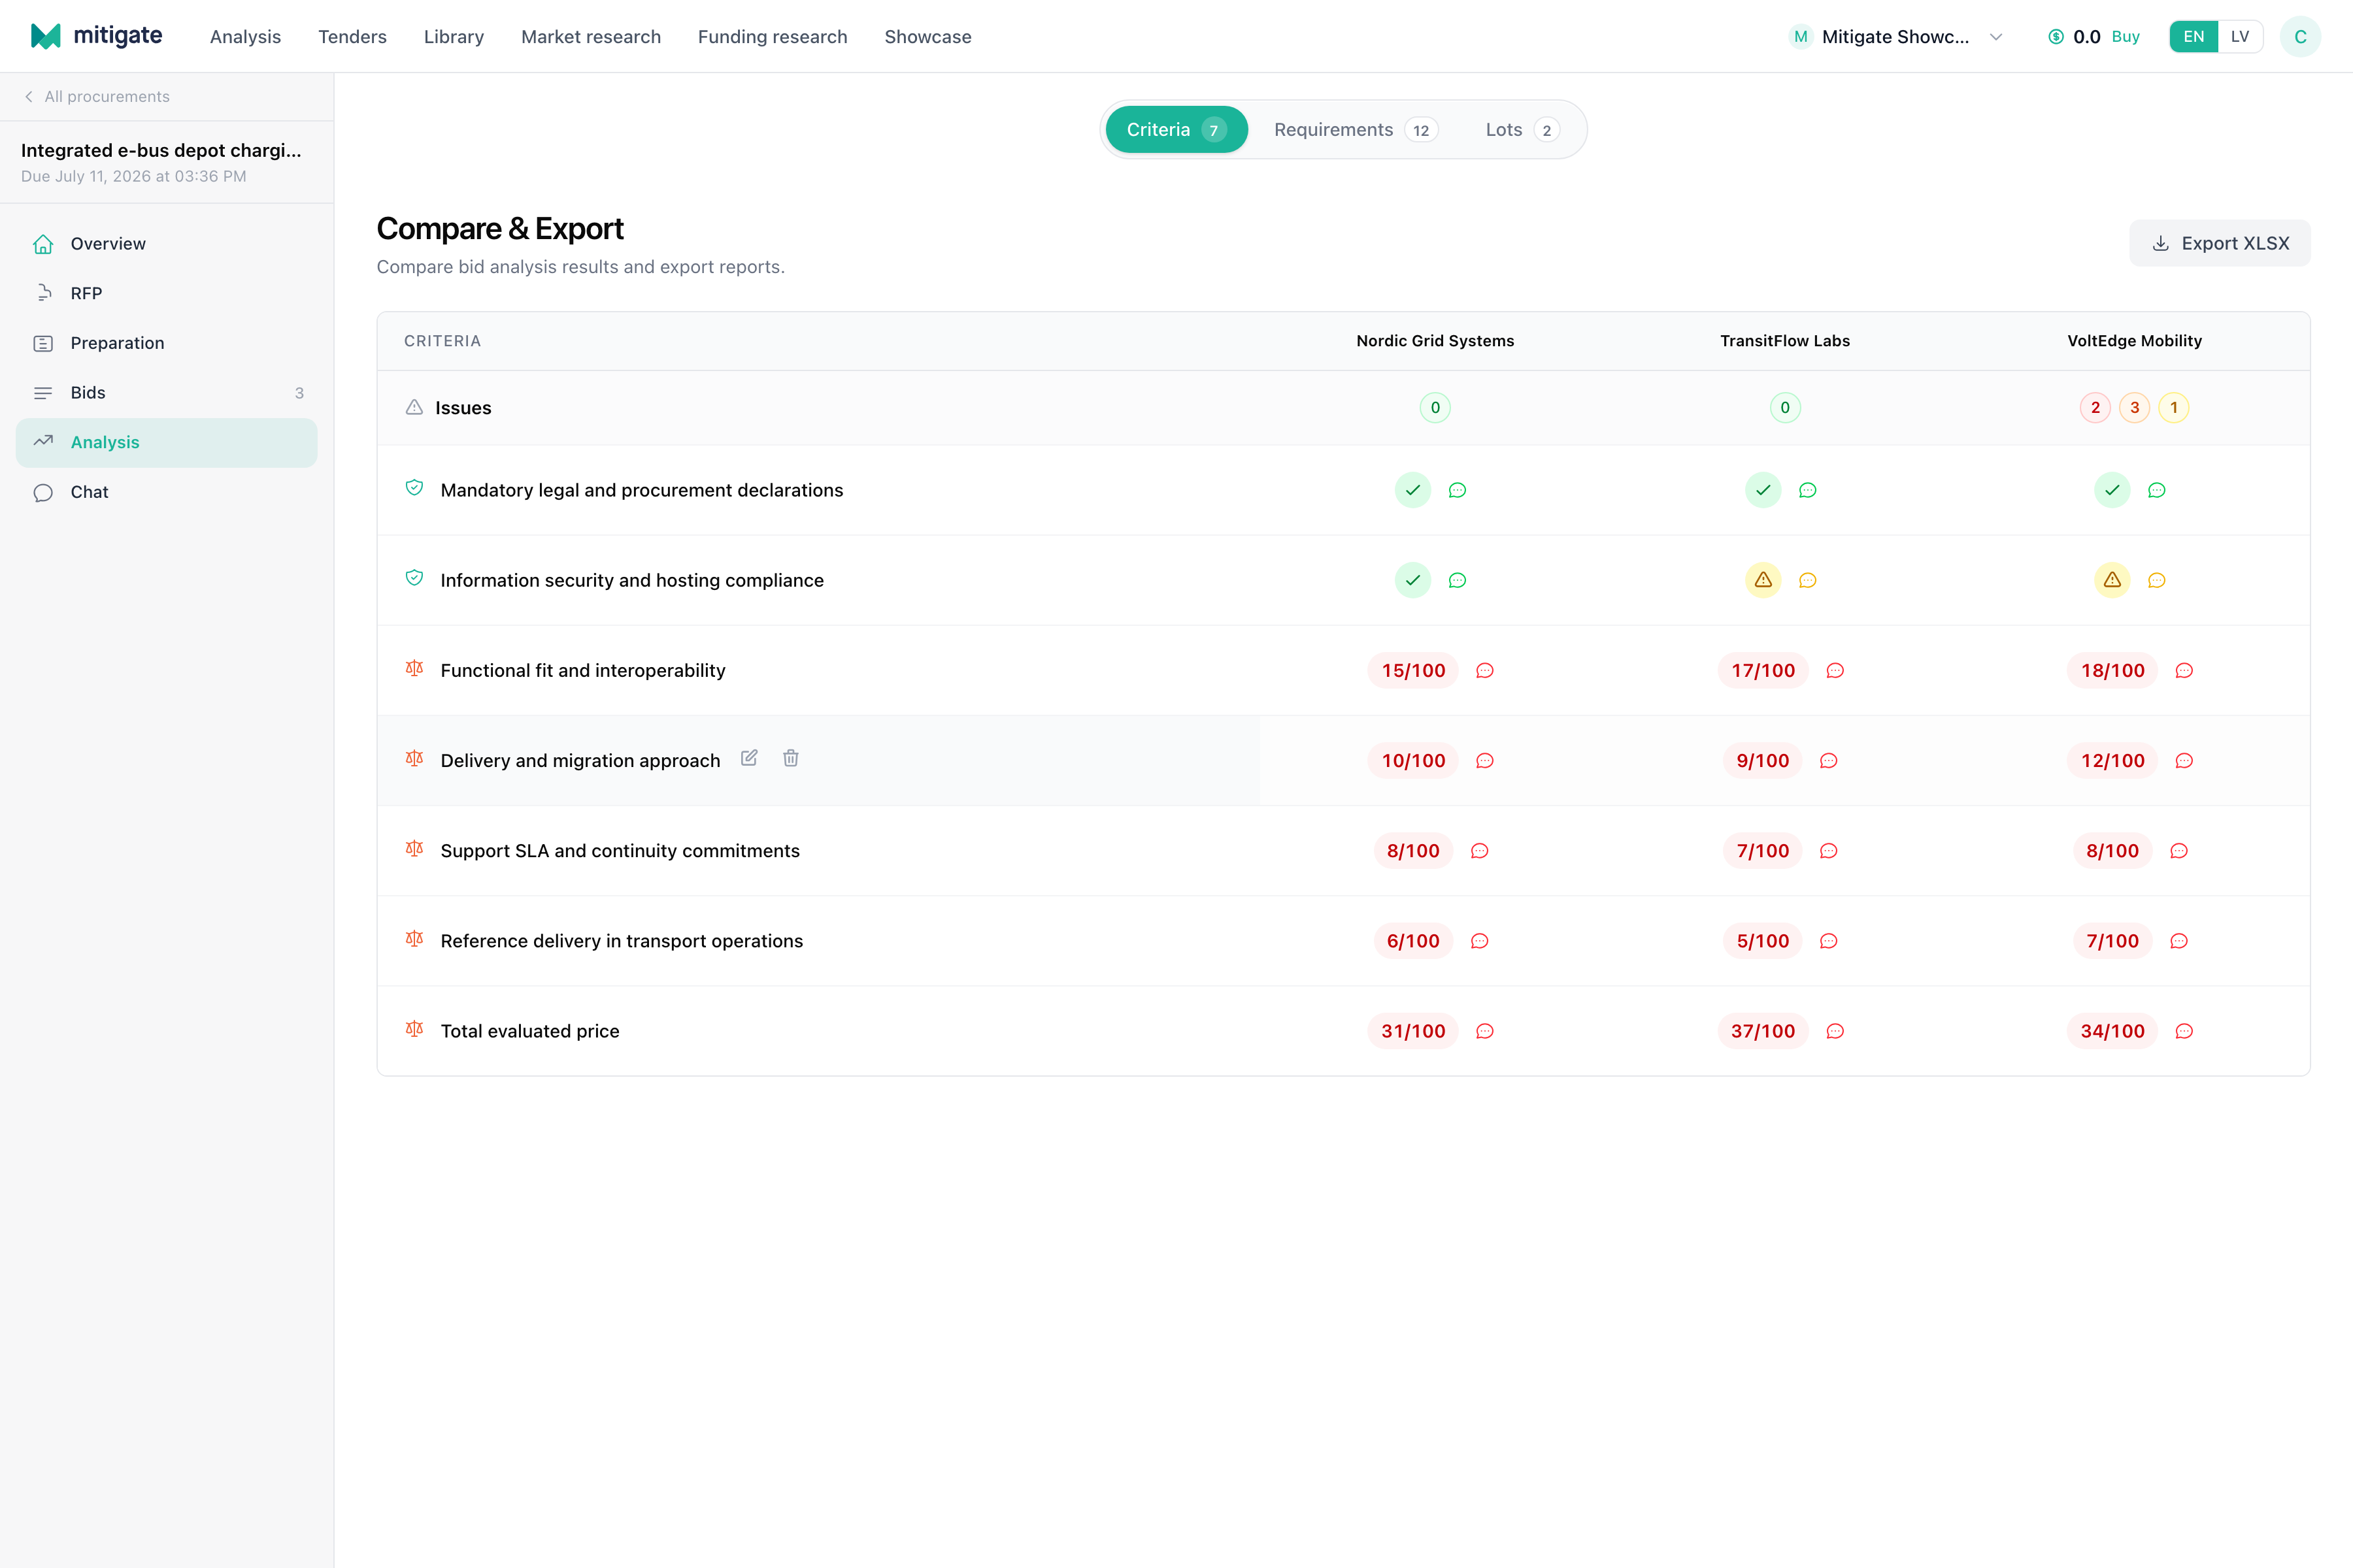Screen dimensions: 2353x1568
Task: Select the Mandatory legal and procurement declarations criterion
Action: (x=641, y=490)
